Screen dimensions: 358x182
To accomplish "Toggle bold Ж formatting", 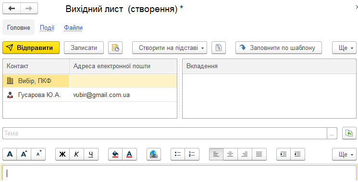I will tap(62, 155).
